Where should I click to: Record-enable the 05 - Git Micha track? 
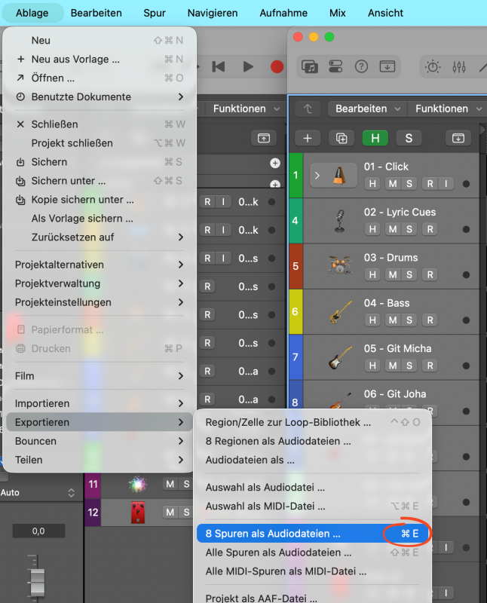click(x=430, y=365)
